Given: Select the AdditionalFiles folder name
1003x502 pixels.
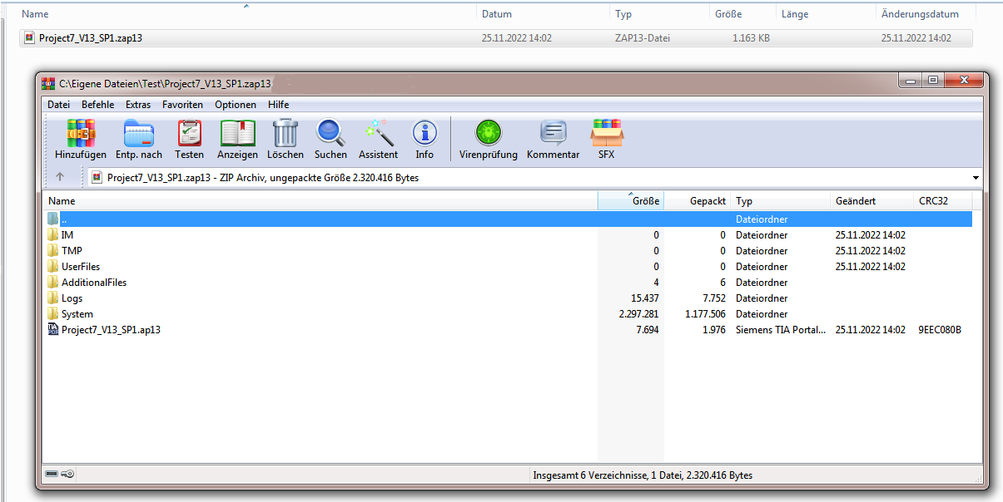Looking at the screenshot, I should point(94,283).
